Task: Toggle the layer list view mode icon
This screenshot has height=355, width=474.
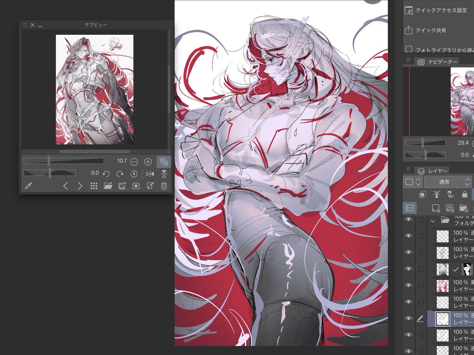Action: click(409, 207)
